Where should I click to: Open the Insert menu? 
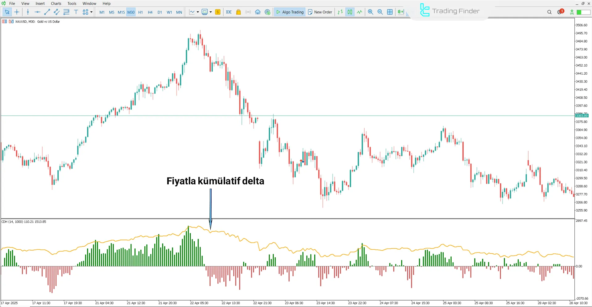(x=40, y=3)
